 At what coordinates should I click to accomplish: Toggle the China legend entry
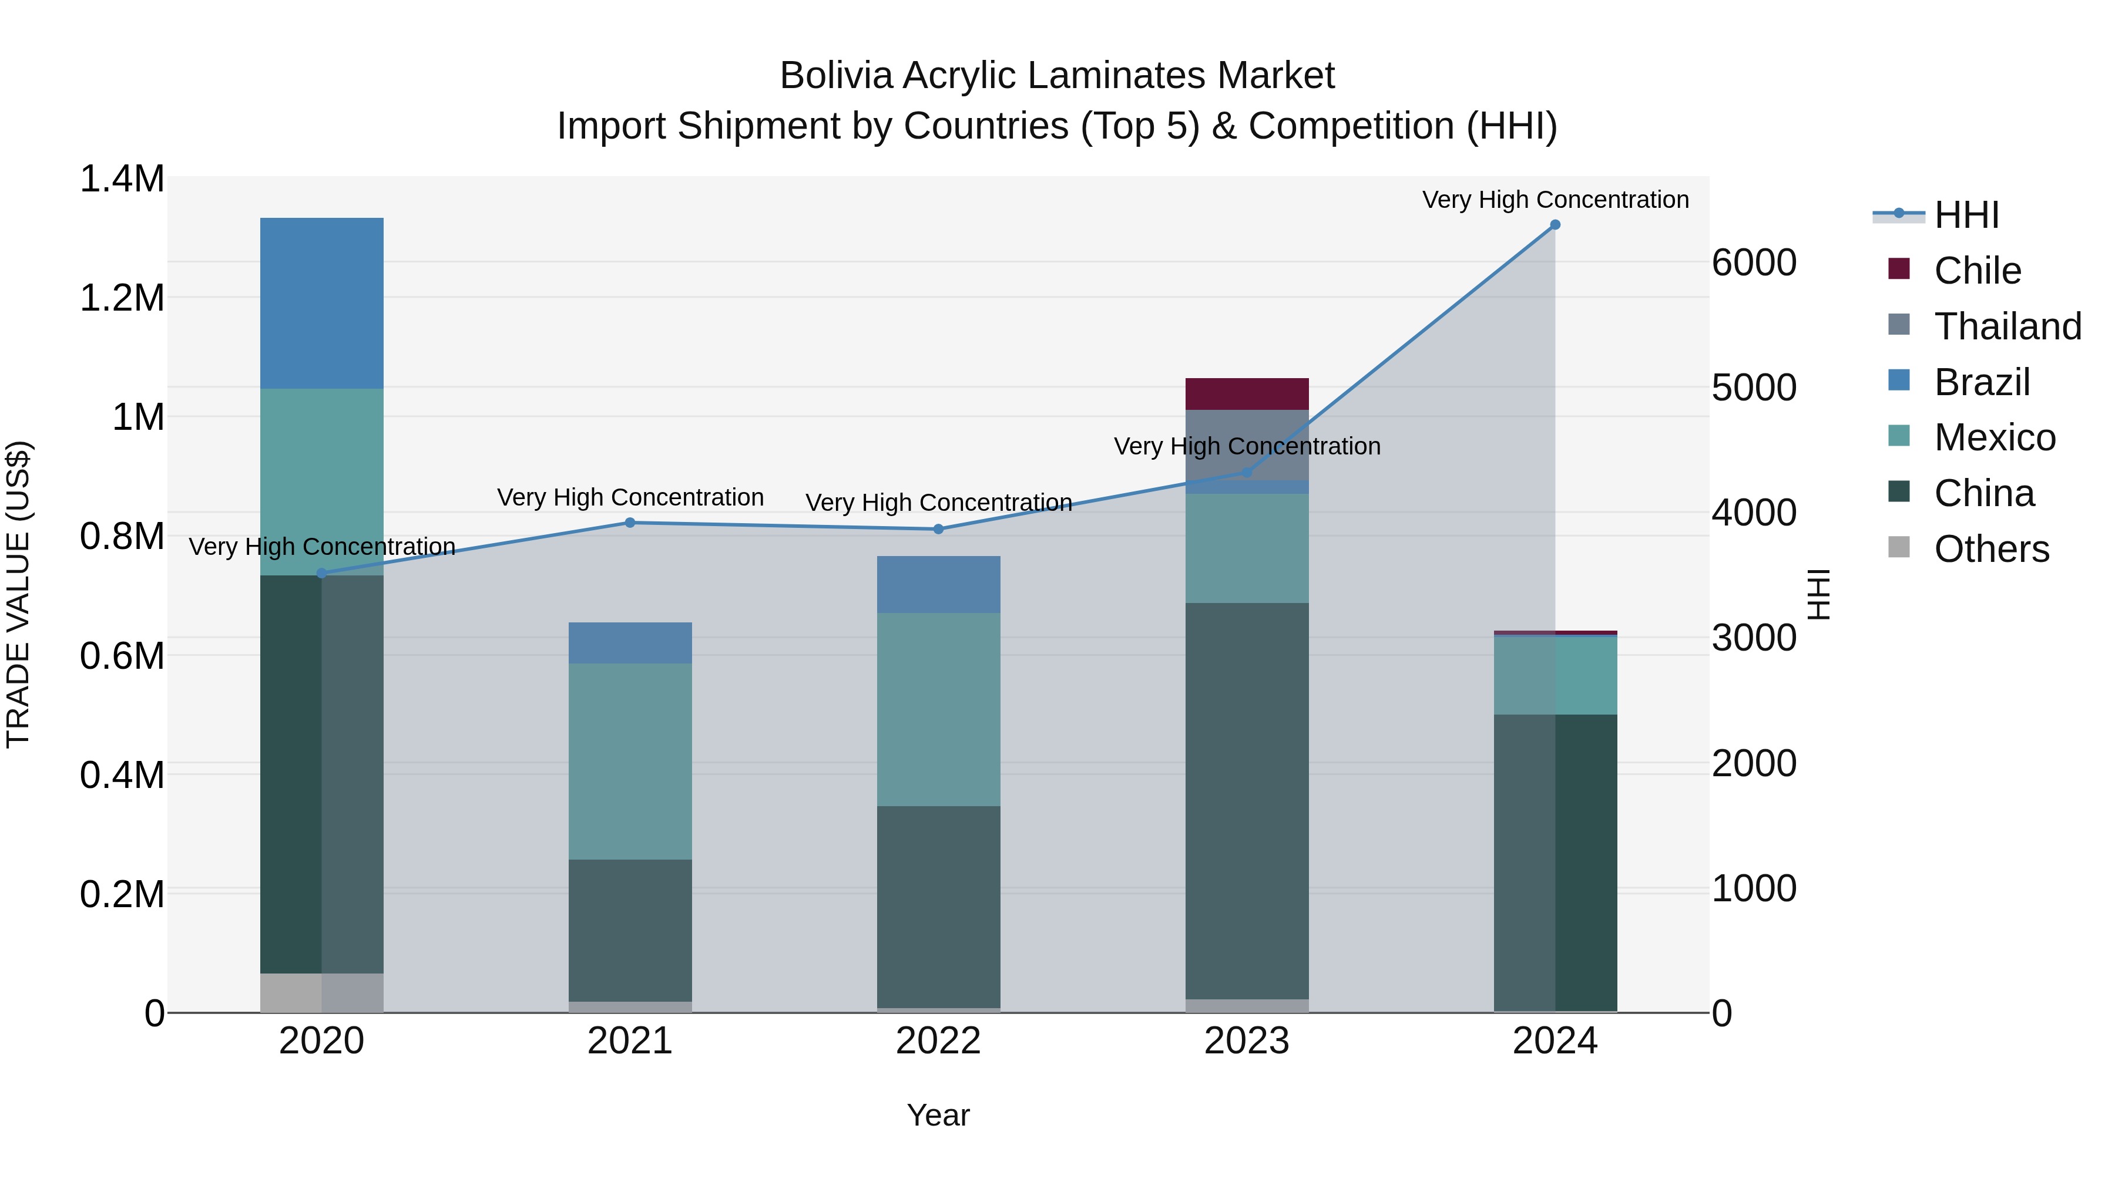(1960, 493)
